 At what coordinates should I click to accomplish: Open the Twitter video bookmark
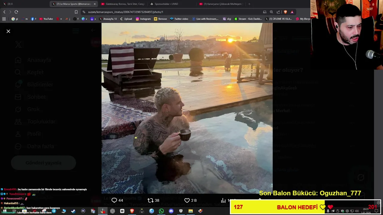point(179,19)
